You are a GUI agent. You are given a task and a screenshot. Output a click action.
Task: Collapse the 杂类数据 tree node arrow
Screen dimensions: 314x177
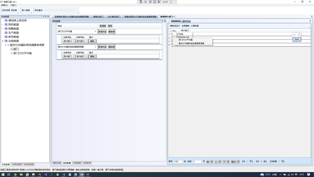click(3, 41)
